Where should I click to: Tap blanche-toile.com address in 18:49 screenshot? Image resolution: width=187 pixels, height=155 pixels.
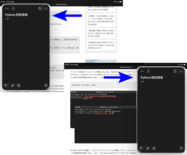click(x=61, y=4)
